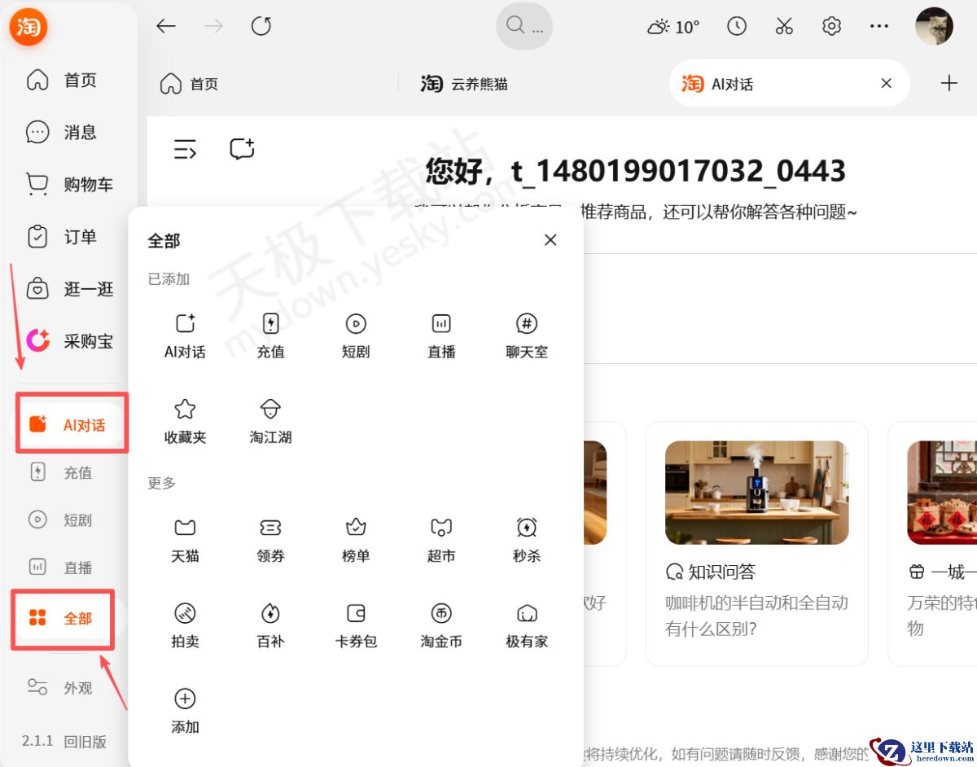Viewport: 977px width, 767px height.
Task: Open the settings gear in the toolbar
Action: (831, 25)
